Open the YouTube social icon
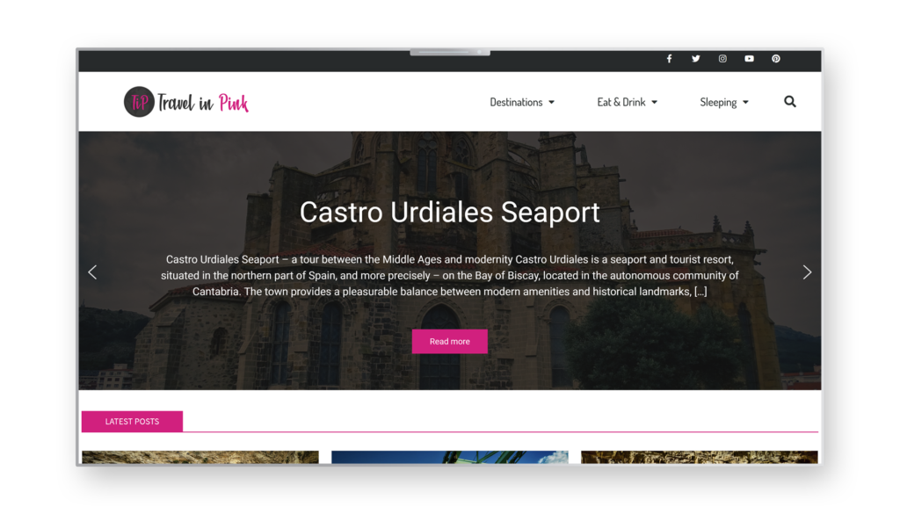 pos(749,59)
